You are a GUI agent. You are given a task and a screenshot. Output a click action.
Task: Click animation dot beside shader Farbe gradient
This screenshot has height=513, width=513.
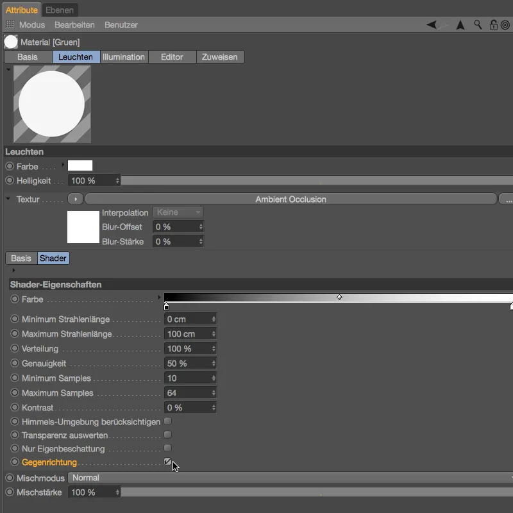click(x=15, y=299)
